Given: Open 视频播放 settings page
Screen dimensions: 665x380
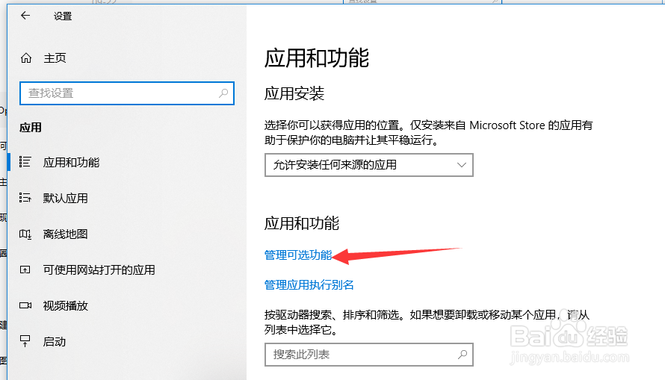Looking at the screenshot, I should tap(65, 305).
